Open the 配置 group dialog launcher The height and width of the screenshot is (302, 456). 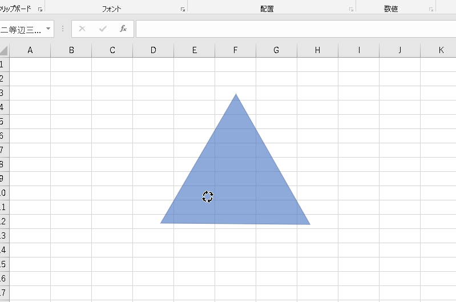(351, 10)
